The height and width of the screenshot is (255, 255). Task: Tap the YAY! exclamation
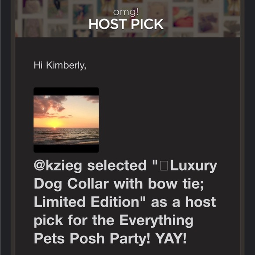[x=171, y=238]
